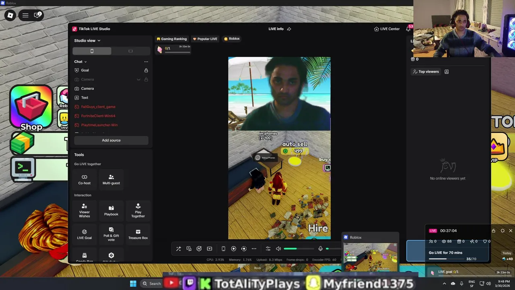Mute the microphone icon in bottom toolbar
515x290 pixels.
tap(320, 249)
